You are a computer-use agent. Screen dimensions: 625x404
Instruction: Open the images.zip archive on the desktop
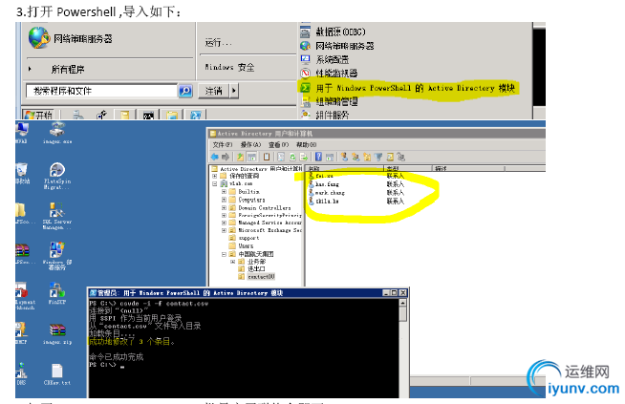[57, 334]
